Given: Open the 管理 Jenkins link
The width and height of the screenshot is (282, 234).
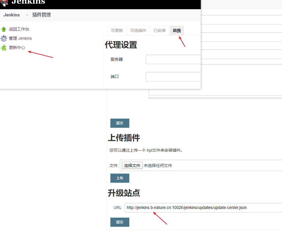Looking at the screenshot, I should pos(20,38).
